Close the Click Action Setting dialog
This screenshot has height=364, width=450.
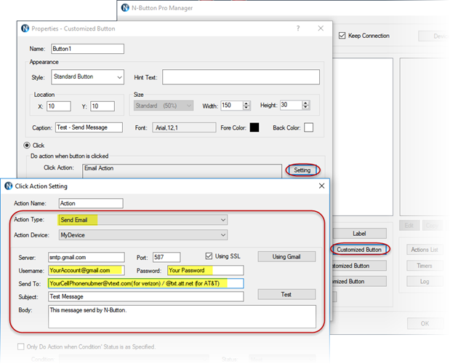tap(322, 186)
